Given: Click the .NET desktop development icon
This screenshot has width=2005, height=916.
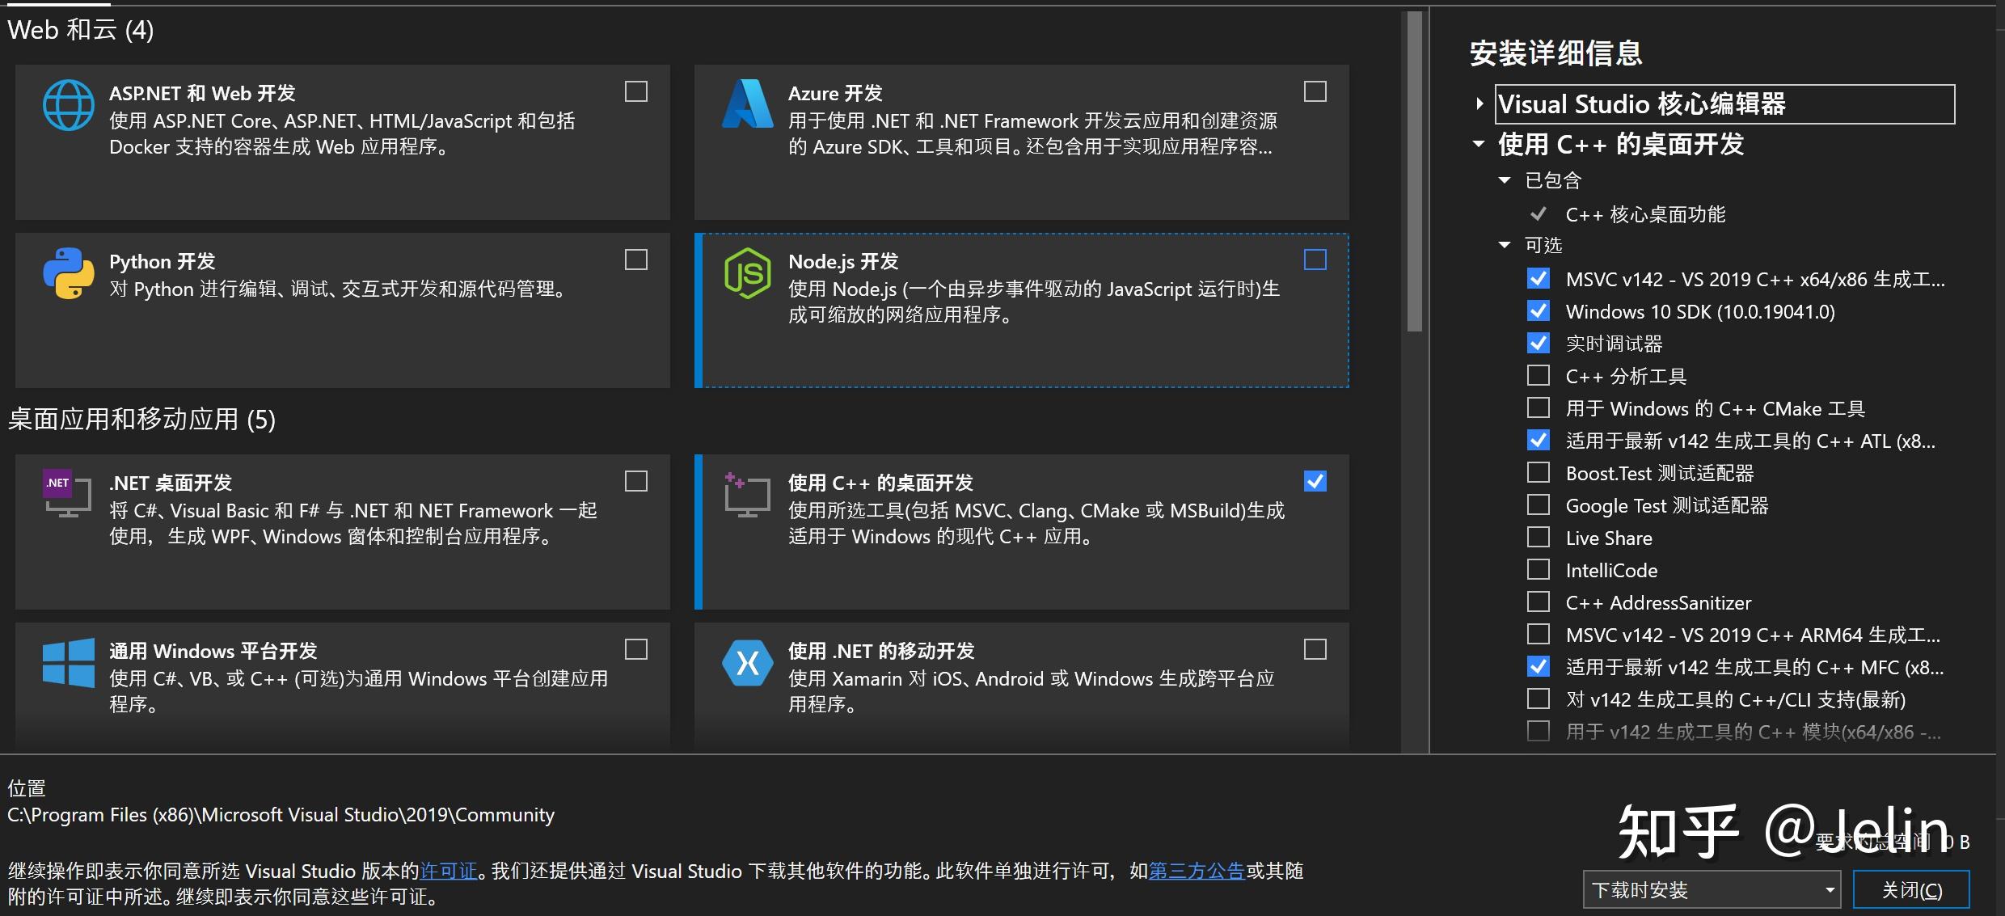Looking at the screenshot, I should [68, 492].
